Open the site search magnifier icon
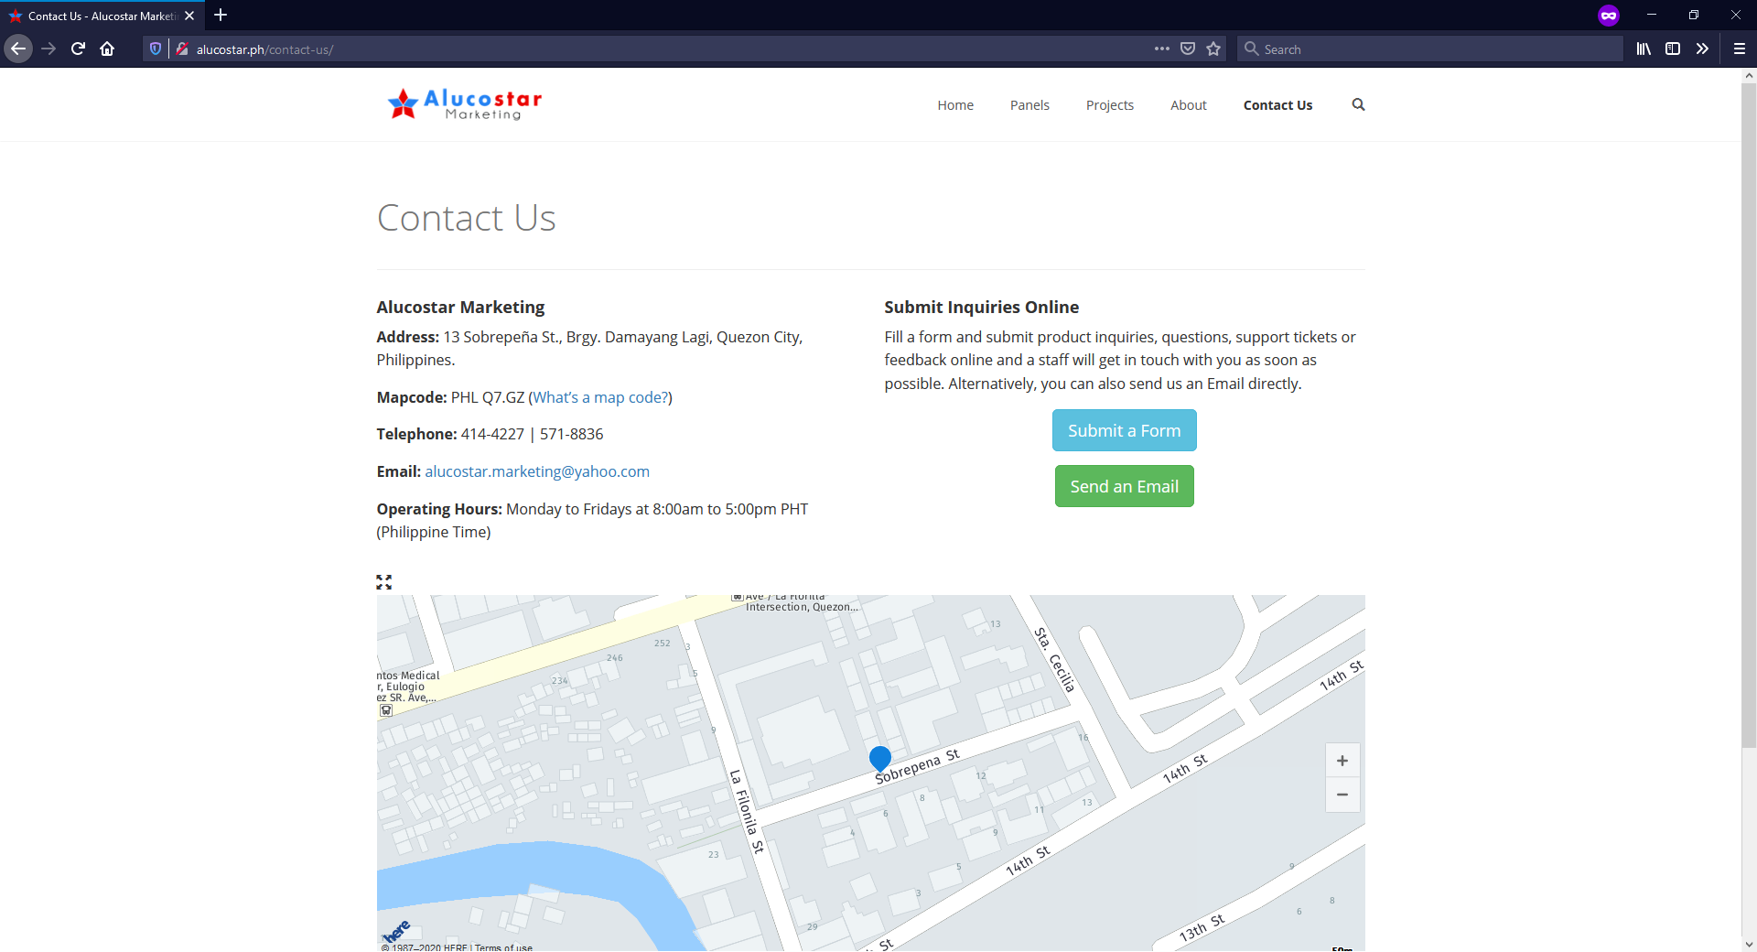 pyautogui.click(x=1359, y=105)
